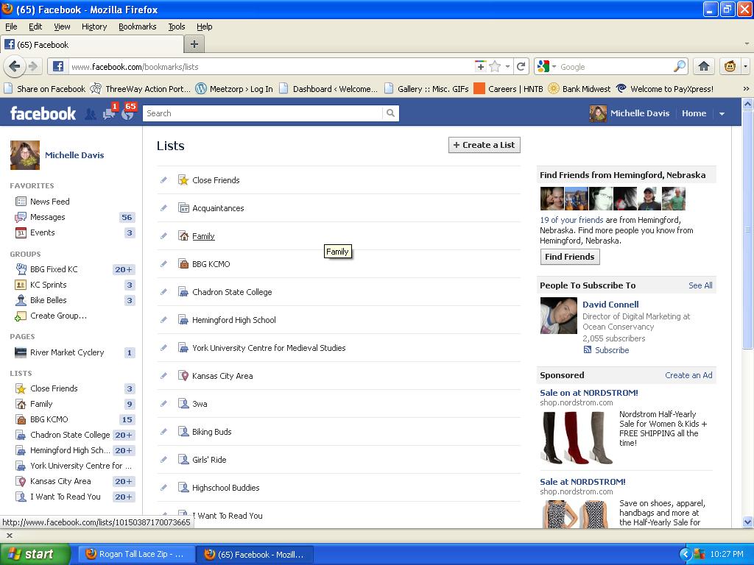Open the Bank Midwest bookmark
The height and width of the screenshot is (565, 754).
click(x=580, y=89)
